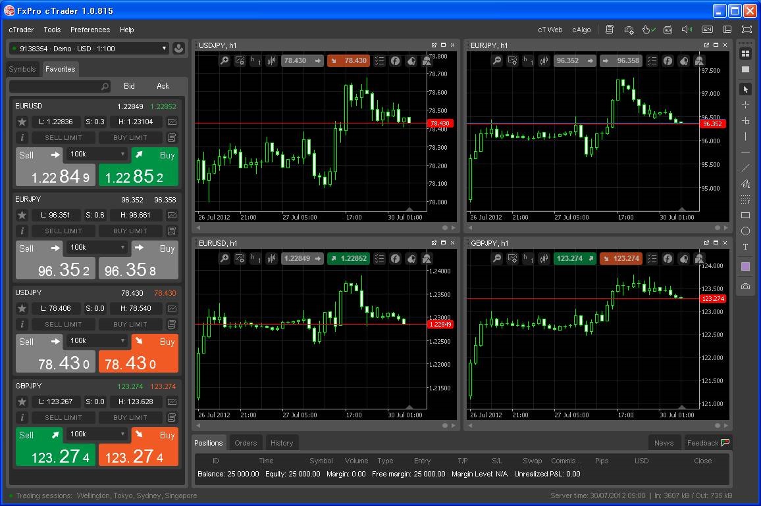Viewport: 761px width, 506px height.
Task: Select the rectangle drawing tool
Action: [745, 215]
